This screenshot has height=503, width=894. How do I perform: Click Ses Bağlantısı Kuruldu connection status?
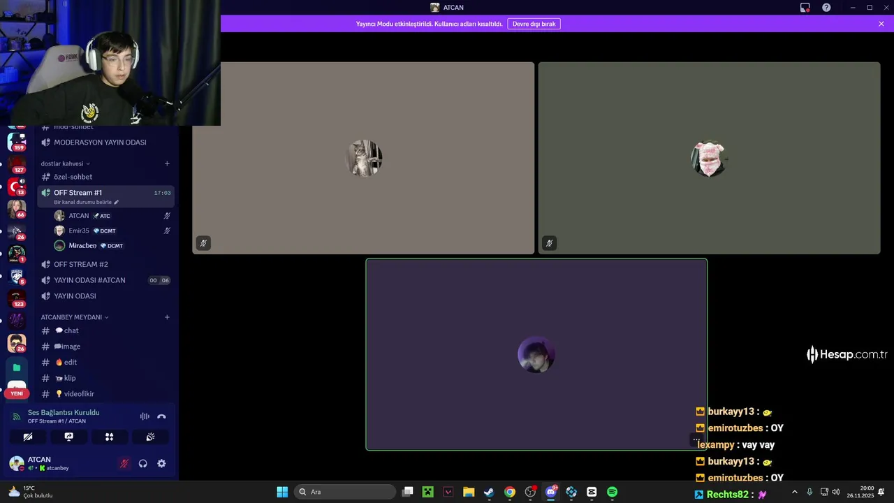click(64, 413)
